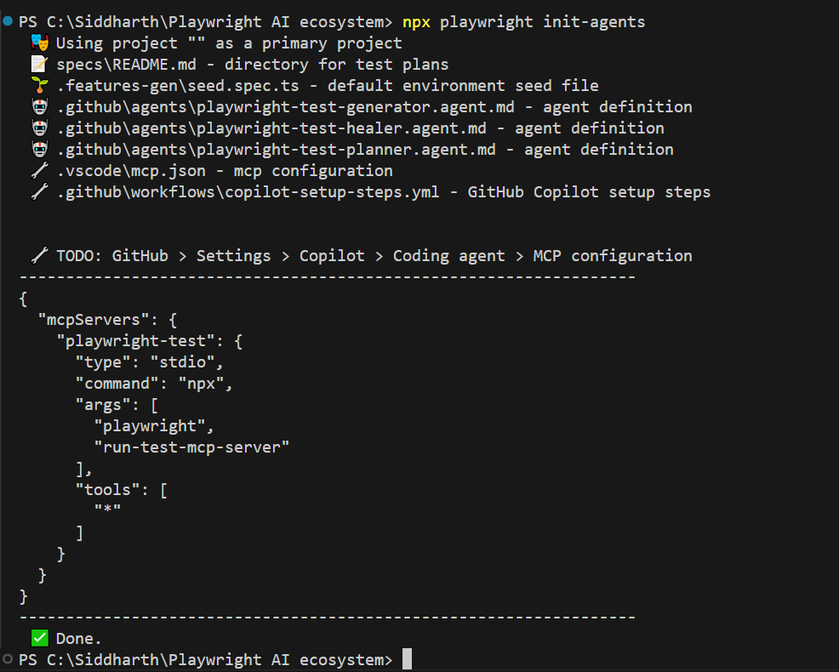Click the green checkmark beside Done
The height and width of the screenshot is (672, 839).
pyautogui.click(x=39, y=638)
